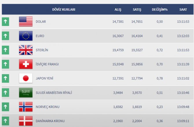
Task: Click the green up arrow beside STERLİN
Action: point(6,50)
